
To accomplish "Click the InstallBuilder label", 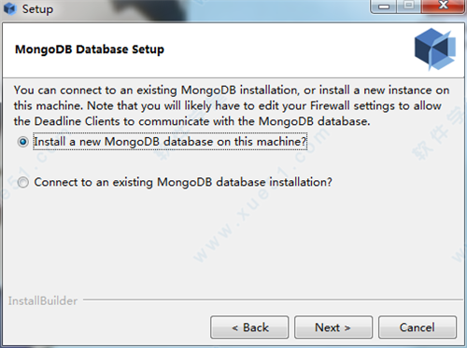I will 43,301.
